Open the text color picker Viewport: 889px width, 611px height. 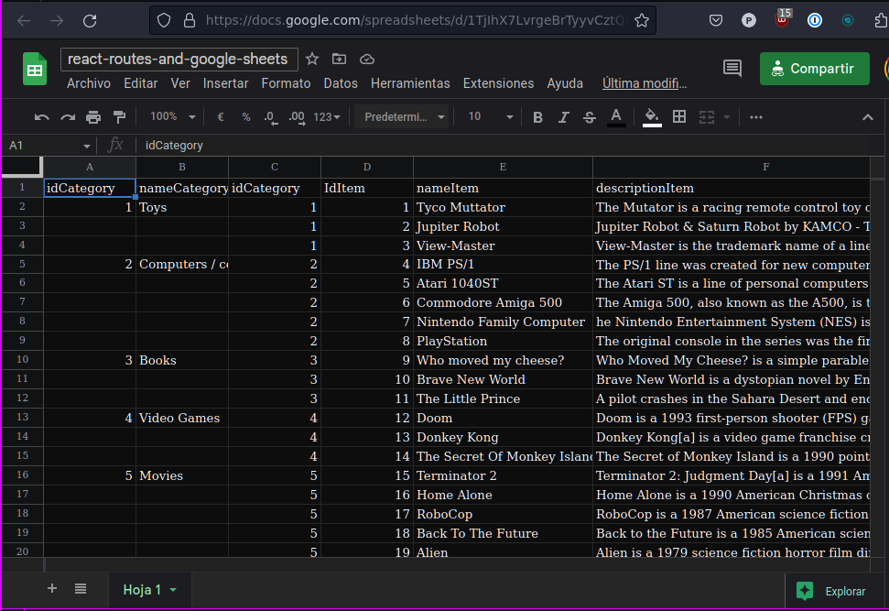click(x=616, y=117)
